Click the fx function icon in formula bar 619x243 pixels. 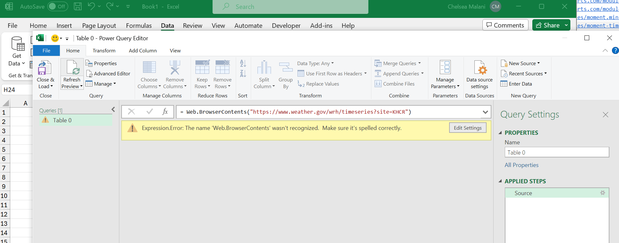point(165,111)
